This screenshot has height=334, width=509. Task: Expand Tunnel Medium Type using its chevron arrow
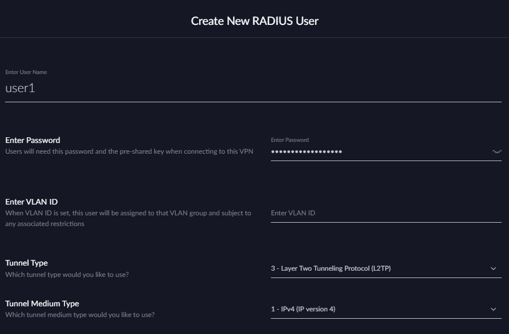click(x=493, y=309)
